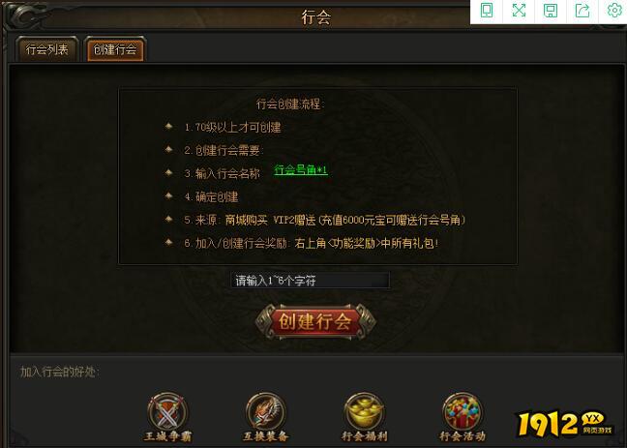627x448 pixels.
Task: Click the 加入/创建行会奖励 reward line
Action: (312, 243)
